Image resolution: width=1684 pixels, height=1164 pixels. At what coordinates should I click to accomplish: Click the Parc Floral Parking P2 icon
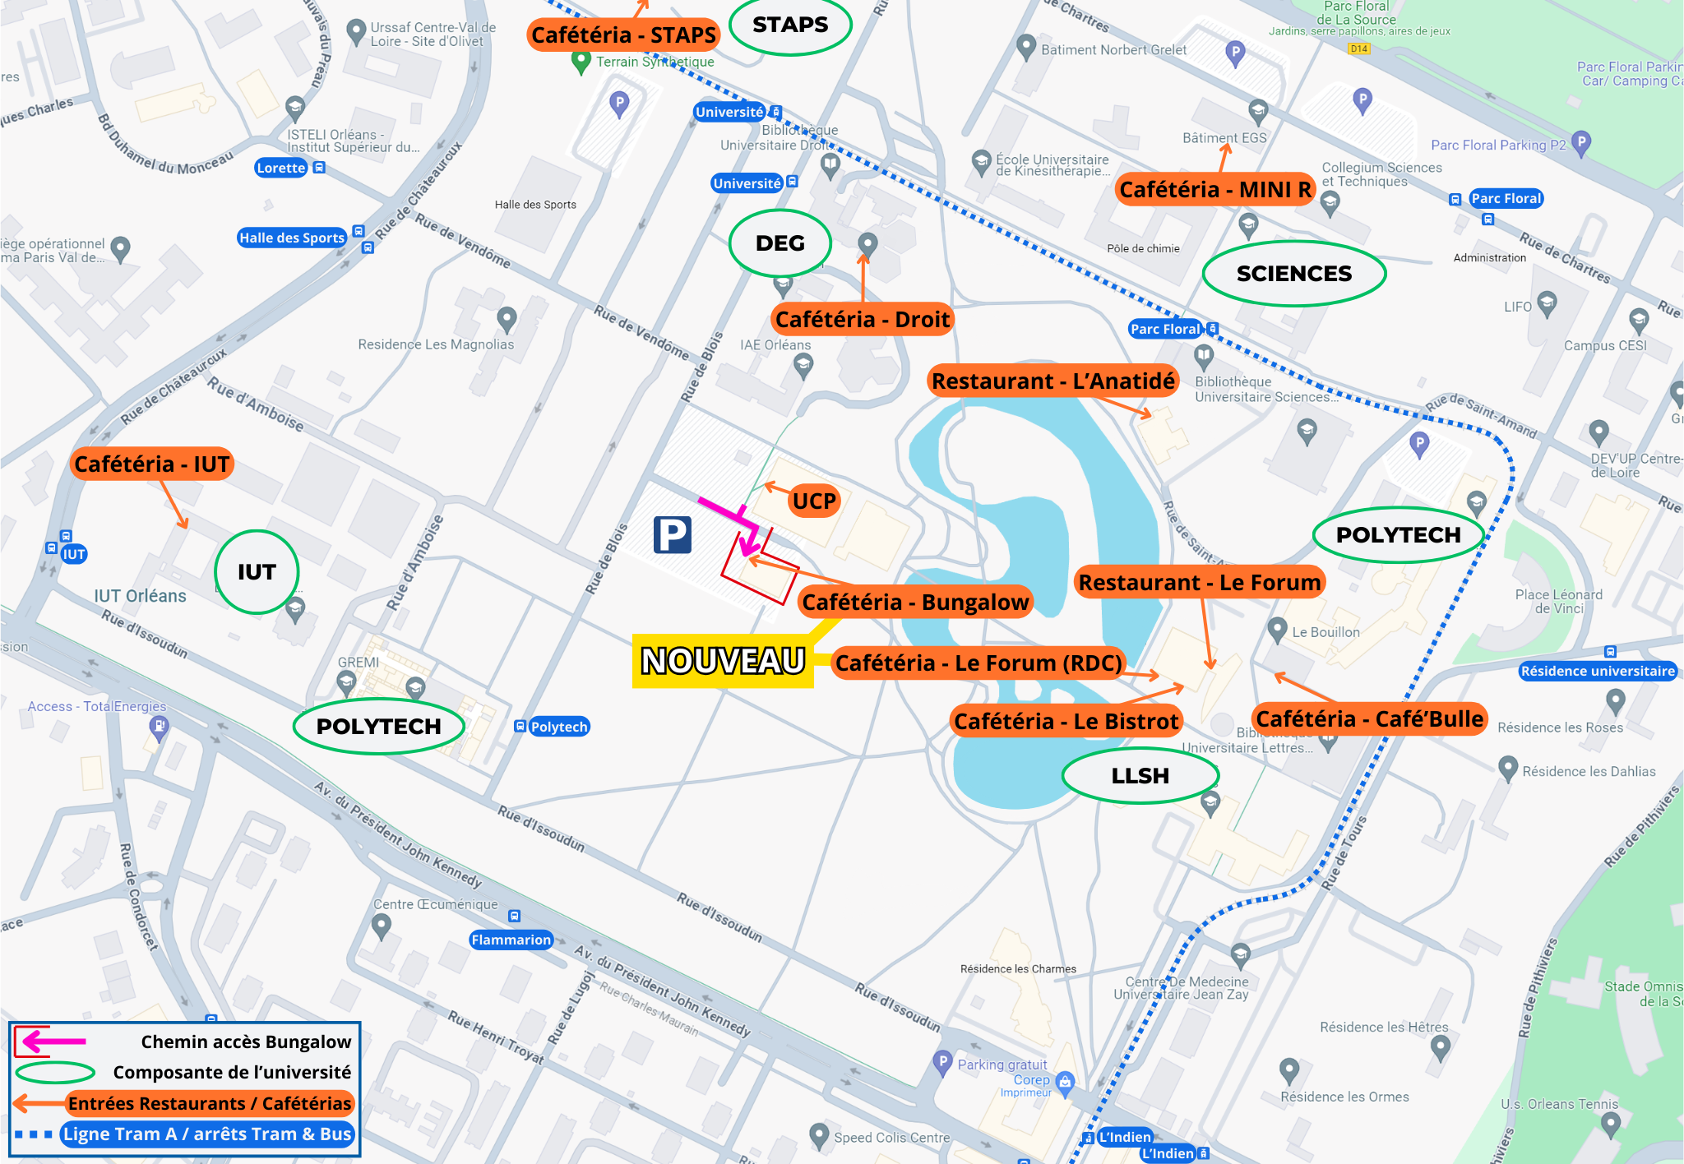[x=1581, y=142]
